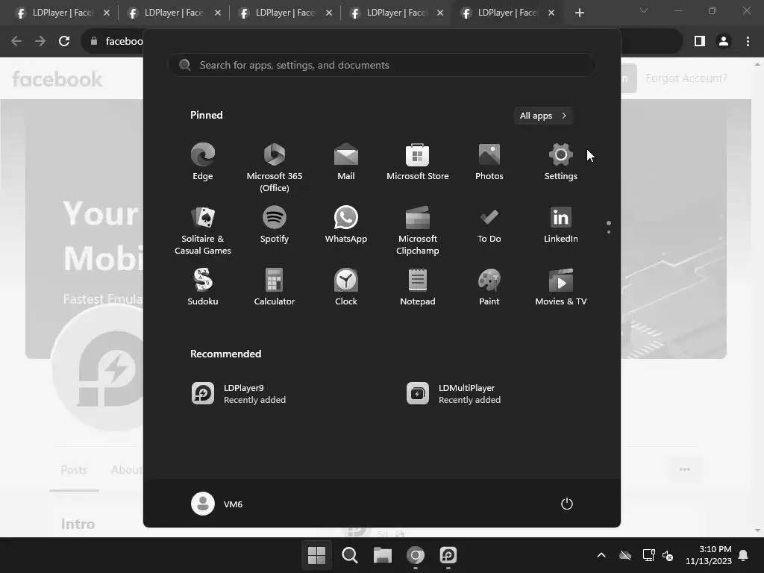Open the Sudoku game
Viewport: 764px width, 573px height.
tap(203, 286)
